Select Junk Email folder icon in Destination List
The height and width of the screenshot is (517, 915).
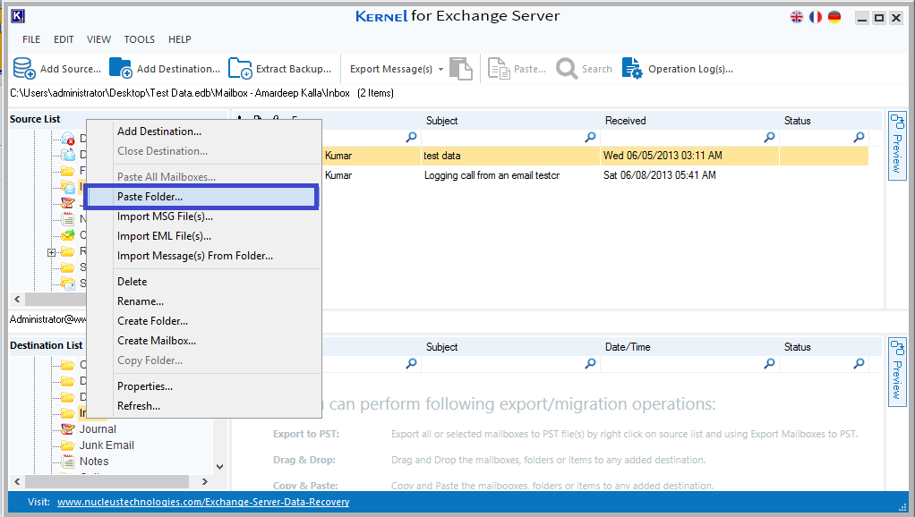(x=68, y=445)
